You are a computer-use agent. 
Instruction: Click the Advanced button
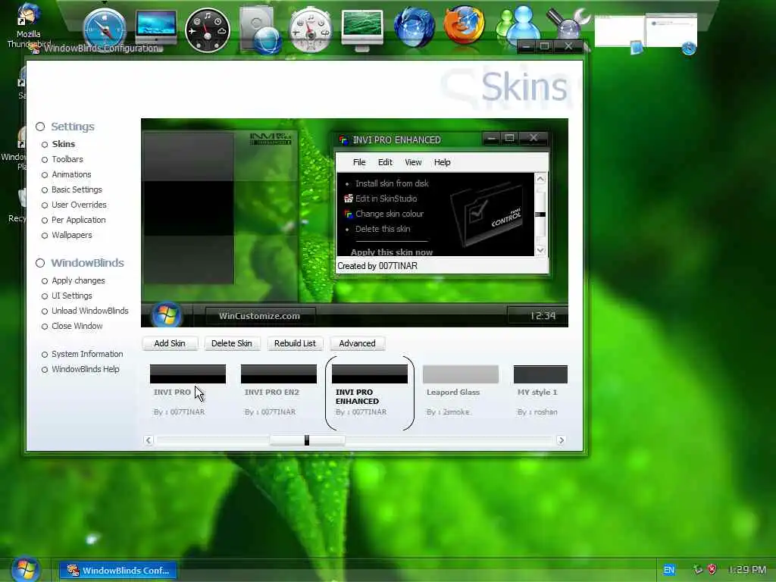click(358, 343)
